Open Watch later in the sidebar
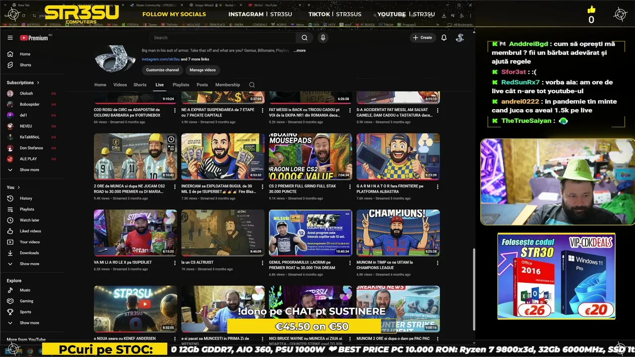This screenshot has height=357, width=635. pos(29,220)
